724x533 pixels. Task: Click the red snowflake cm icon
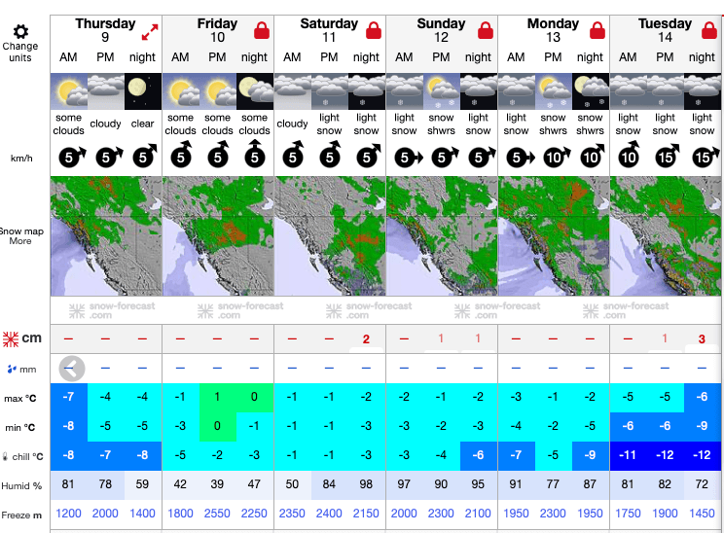click(x=11, y=338)
